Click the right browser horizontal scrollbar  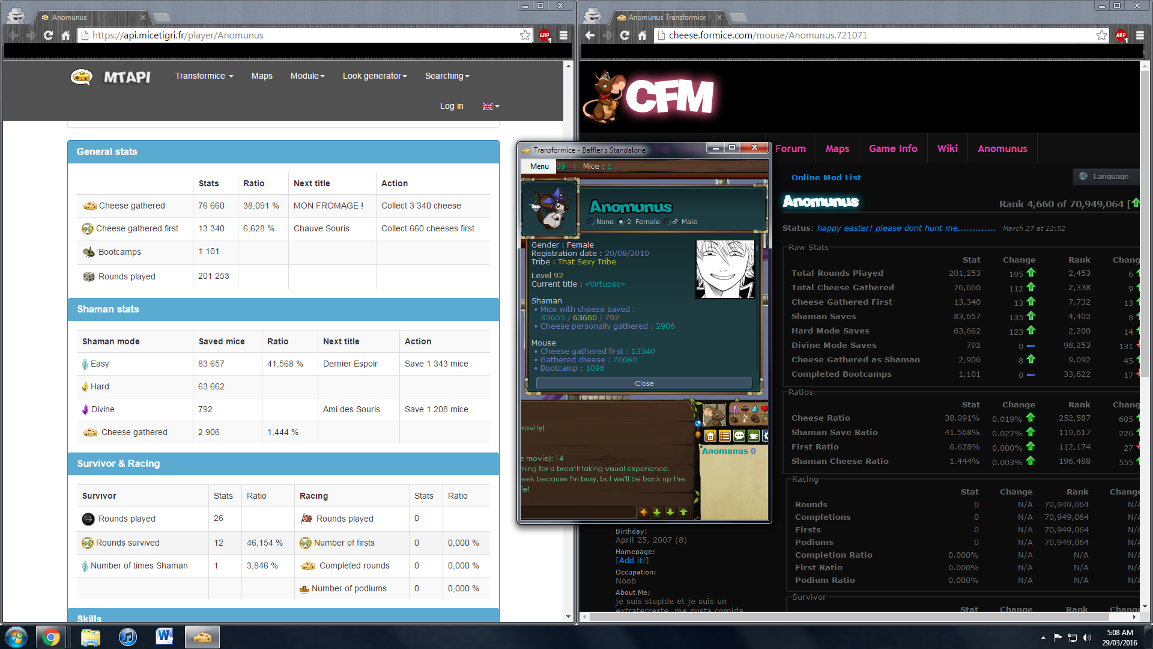pos(849,617)
